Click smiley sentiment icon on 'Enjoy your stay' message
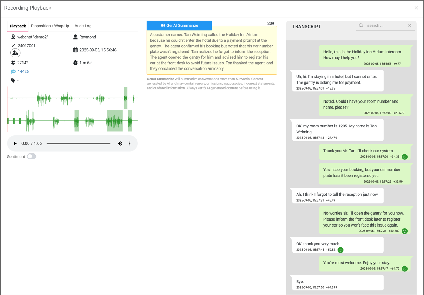The height and width of the screenshot is (295, 424). click(405, 269)
